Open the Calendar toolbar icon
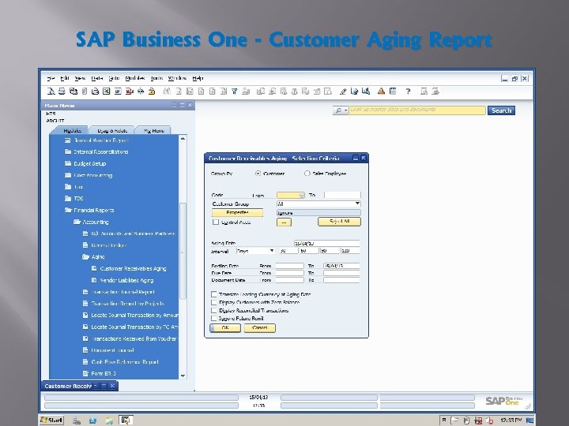 (x=393, y=92)
